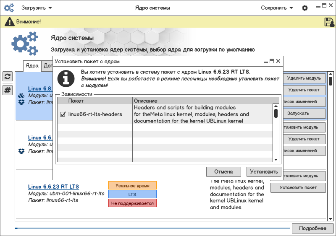336x236 pixels.
Task: Switch to the Ядра tab
Action: point(32,66)
